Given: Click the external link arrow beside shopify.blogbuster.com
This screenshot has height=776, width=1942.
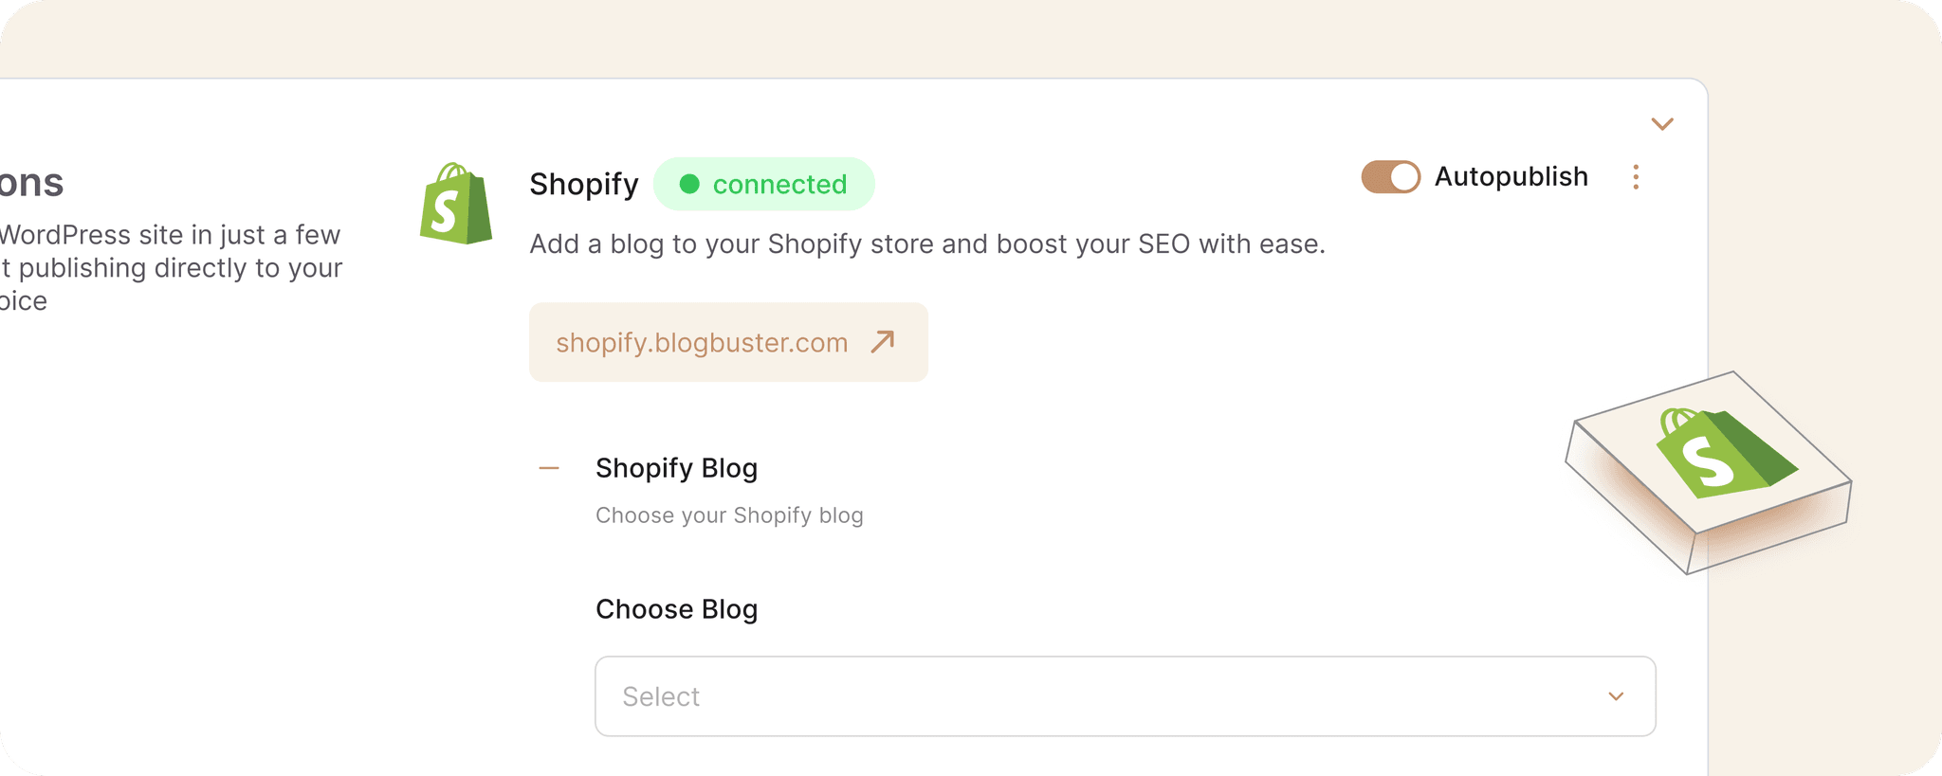Looking at the screenshot, I should (x=882, y=342).
